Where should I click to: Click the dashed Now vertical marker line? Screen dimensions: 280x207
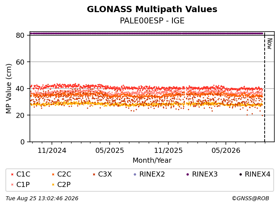click(264, 87)
